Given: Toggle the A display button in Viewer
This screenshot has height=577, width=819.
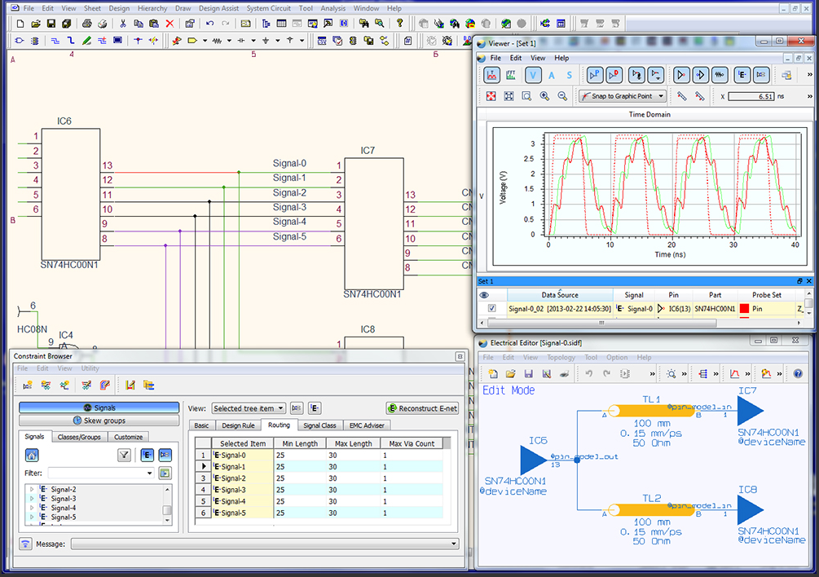Looking at the screenshot, I should click(x=552, y=75).
